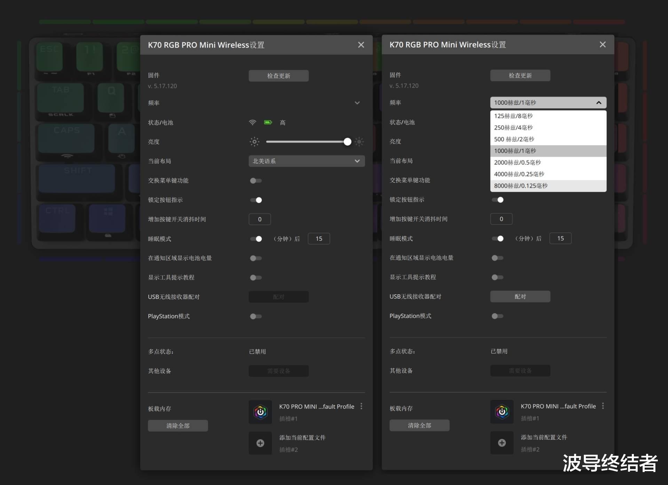The width and height of the screenshot is (668, 485).
Task: Open the three-dot profile menu in right panel
Action: [603, 406]
